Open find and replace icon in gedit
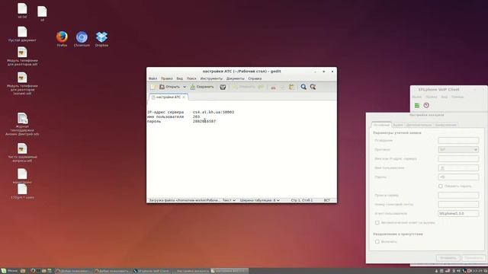 313,87
